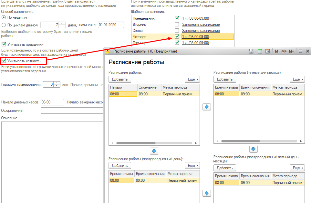Uncheck the 'Учитывать четность' checkbox
The width and height of the screenshot is (311, 203).
coord(4,61)
